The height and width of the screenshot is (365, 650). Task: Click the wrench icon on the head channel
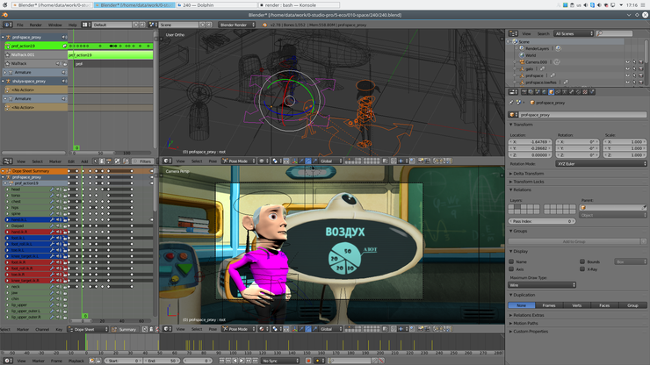[52, 190]
